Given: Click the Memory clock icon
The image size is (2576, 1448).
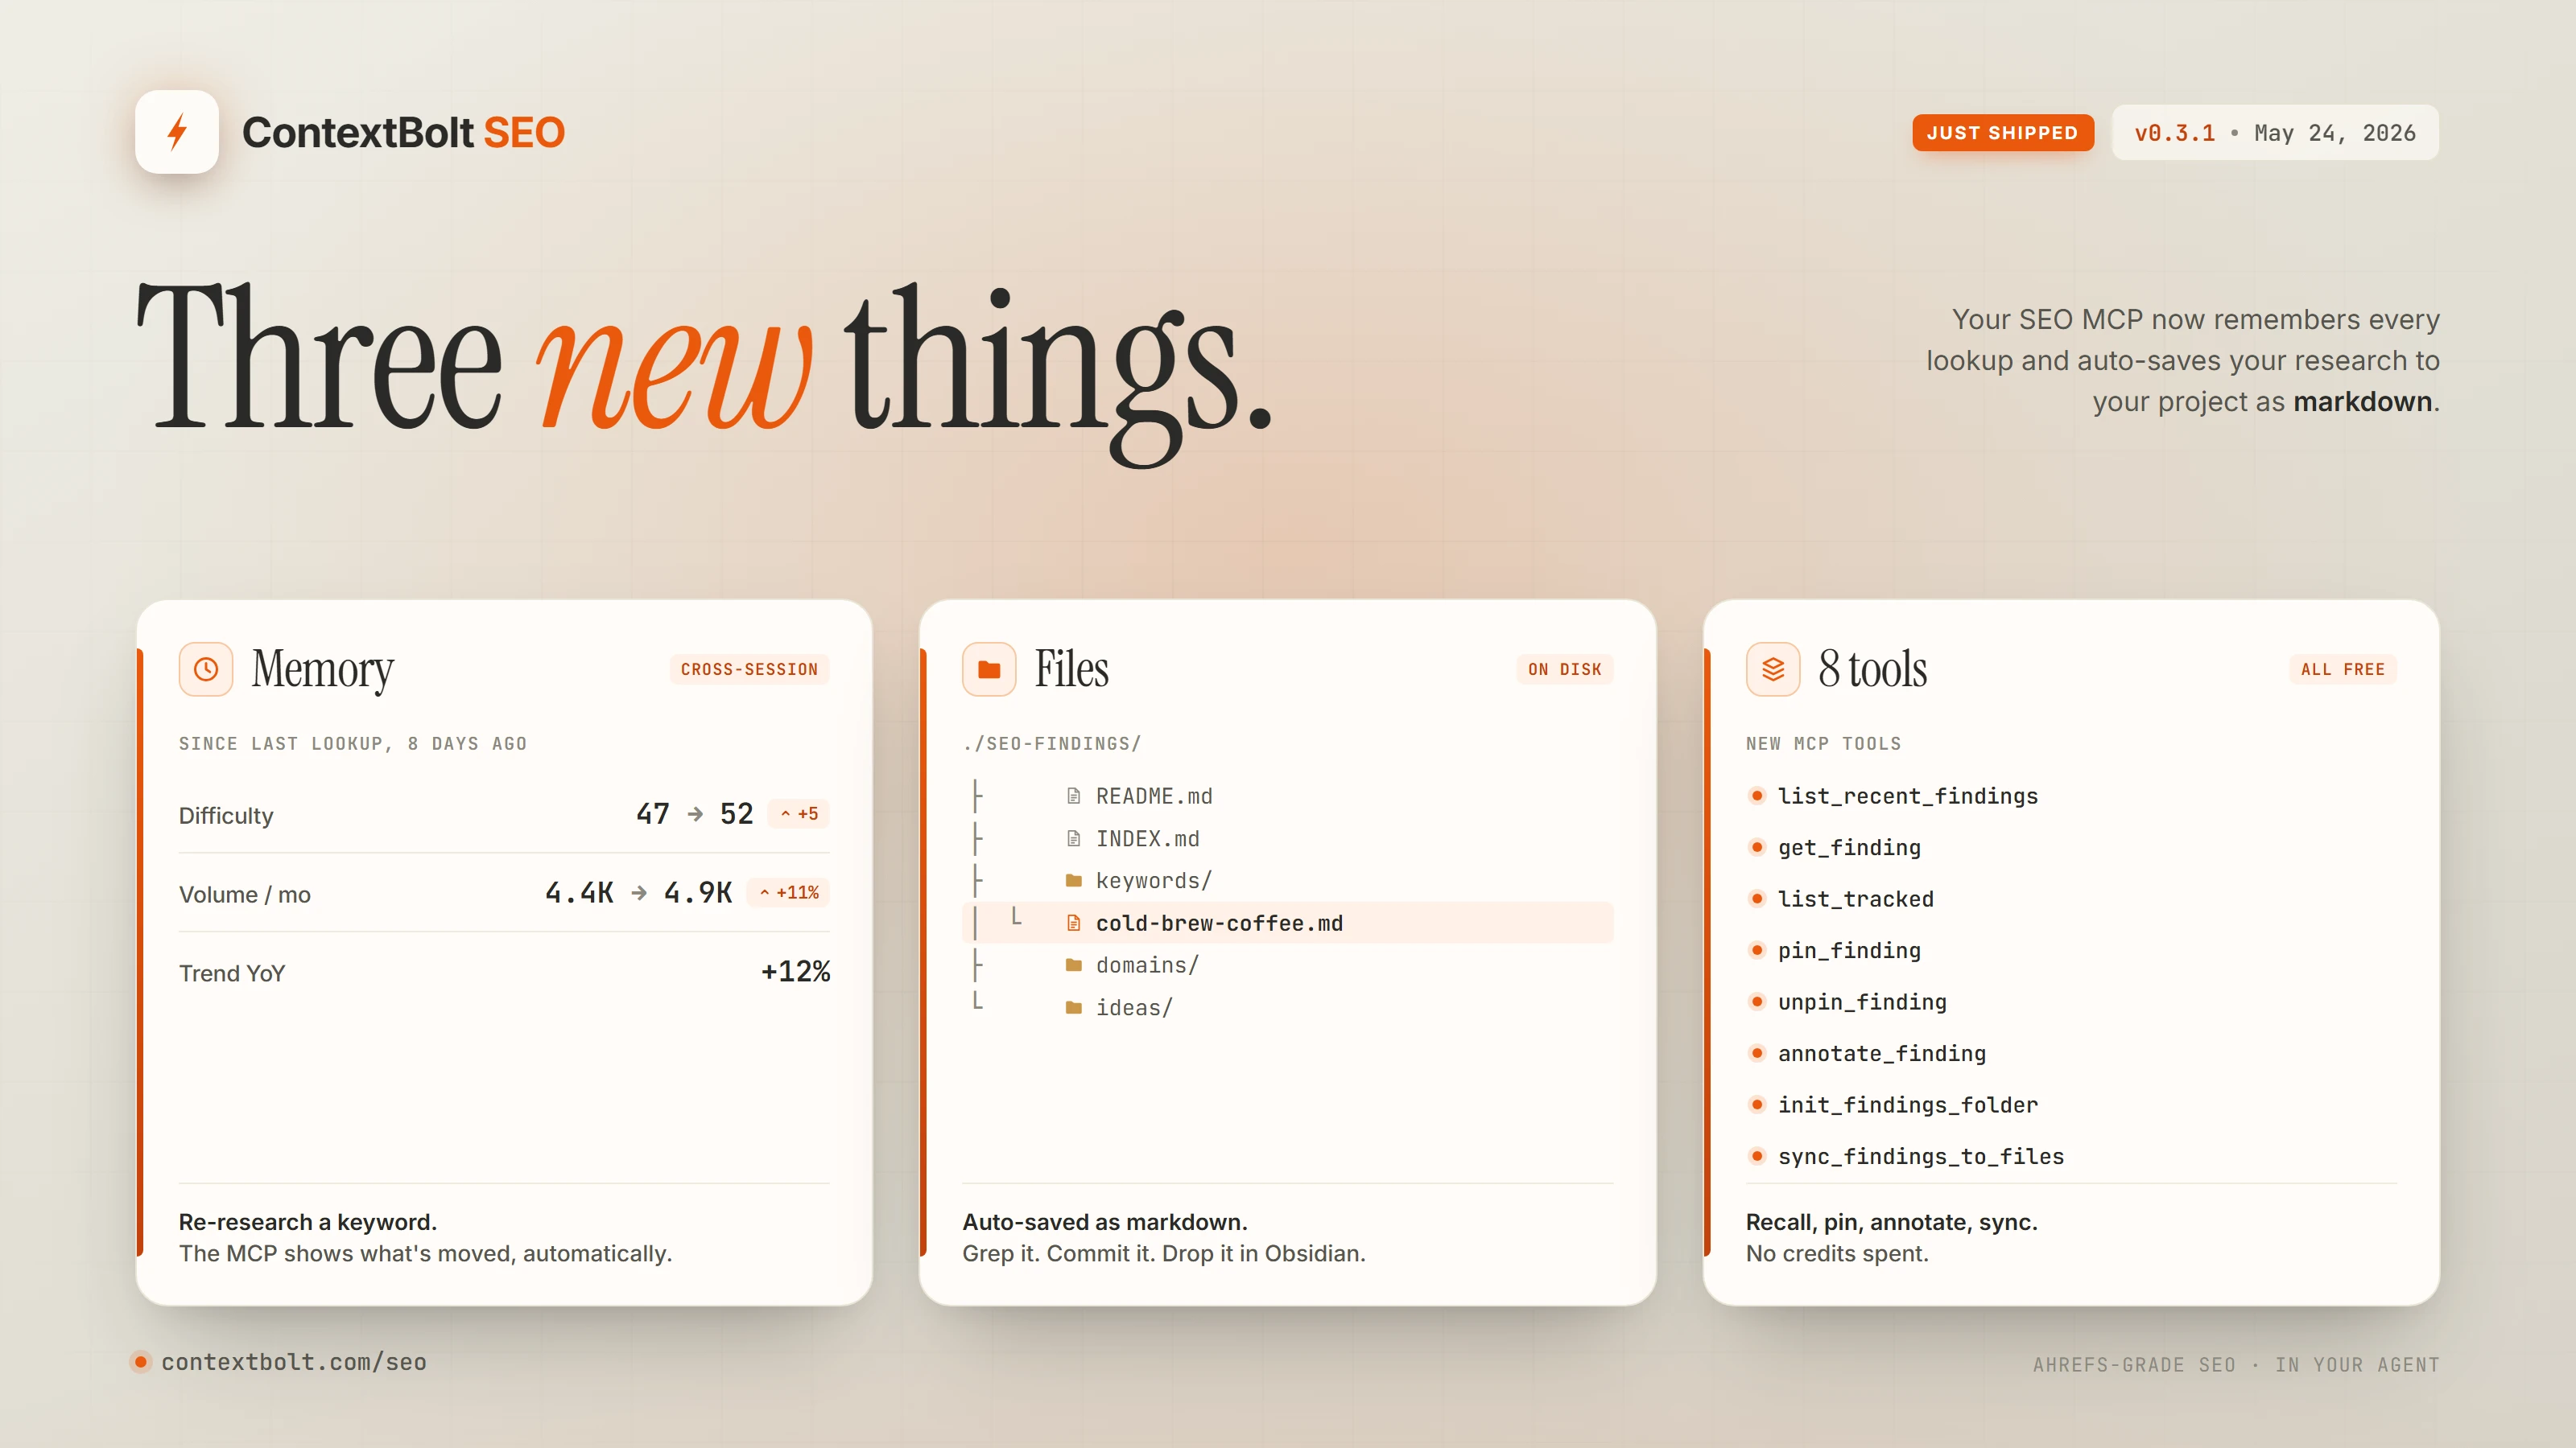Looking at the screenshot, I should click(206, 668).
